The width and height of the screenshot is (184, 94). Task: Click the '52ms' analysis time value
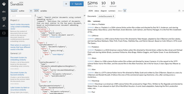(93, 3)
